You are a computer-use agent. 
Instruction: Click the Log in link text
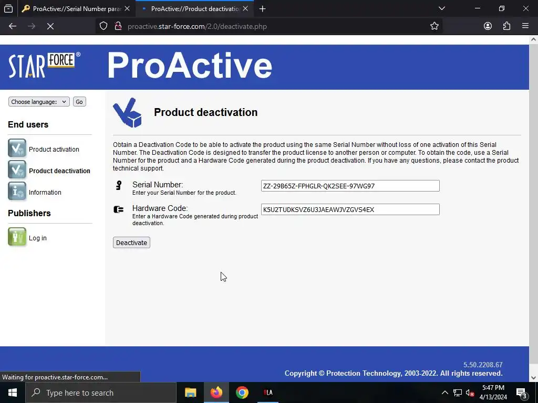(38, 238)
